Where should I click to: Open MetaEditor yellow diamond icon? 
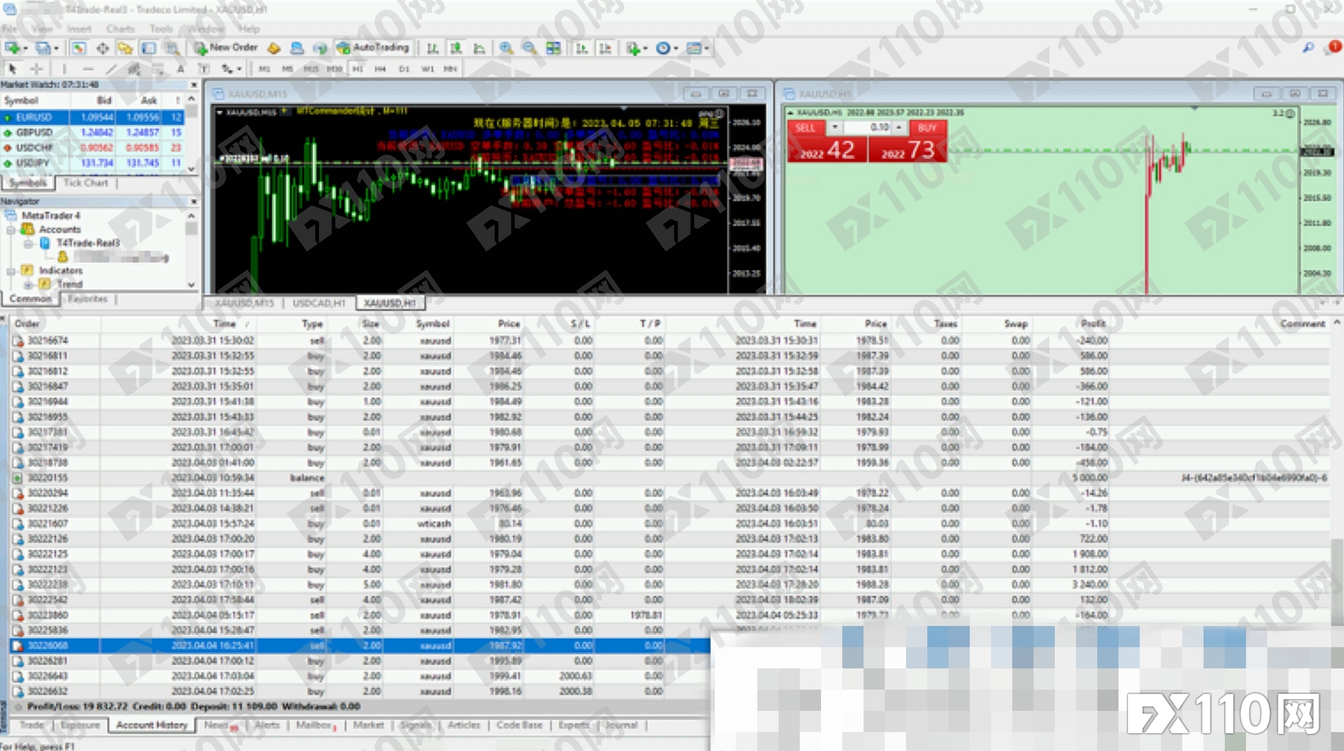(x=273, y=48)
